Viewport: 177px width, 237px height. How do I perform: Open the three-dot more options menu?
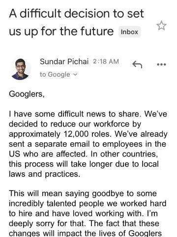pos(161,64)
